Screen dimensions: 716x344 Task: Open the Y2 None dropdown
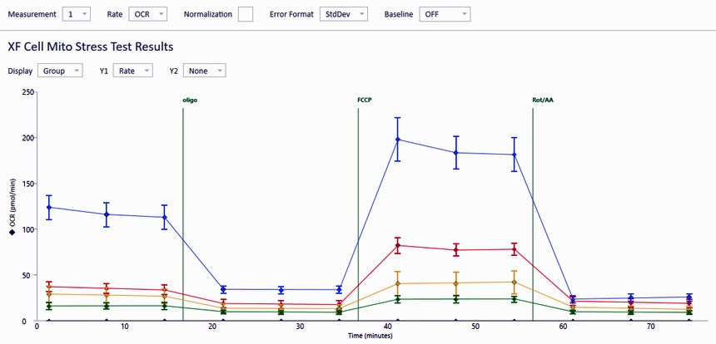pyautogui.click(x=204, y=71)
